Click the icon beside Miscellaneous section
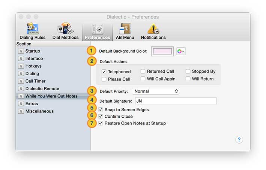Screen dimensions: 266x170 pos(21,111)
